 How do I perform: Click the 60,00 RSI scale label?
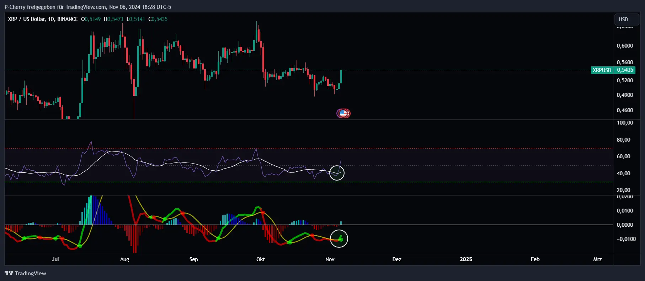pos(623,156)
